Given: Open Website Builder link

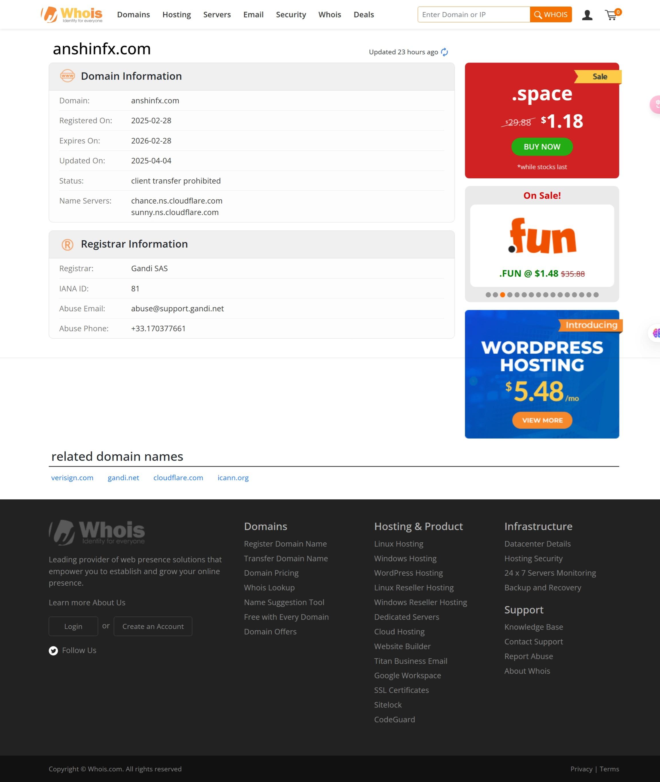Looking at the screenshot, I should (x=402, y=646).
